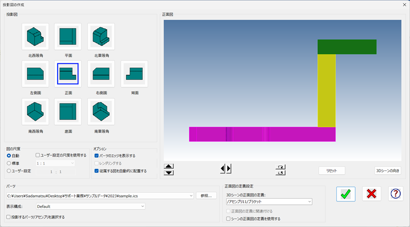The height and width of the screenshot is (227, 410).
Task: Enable ユーザー設定の尺度を使用する checkbox
Action: tap(38, 155)
